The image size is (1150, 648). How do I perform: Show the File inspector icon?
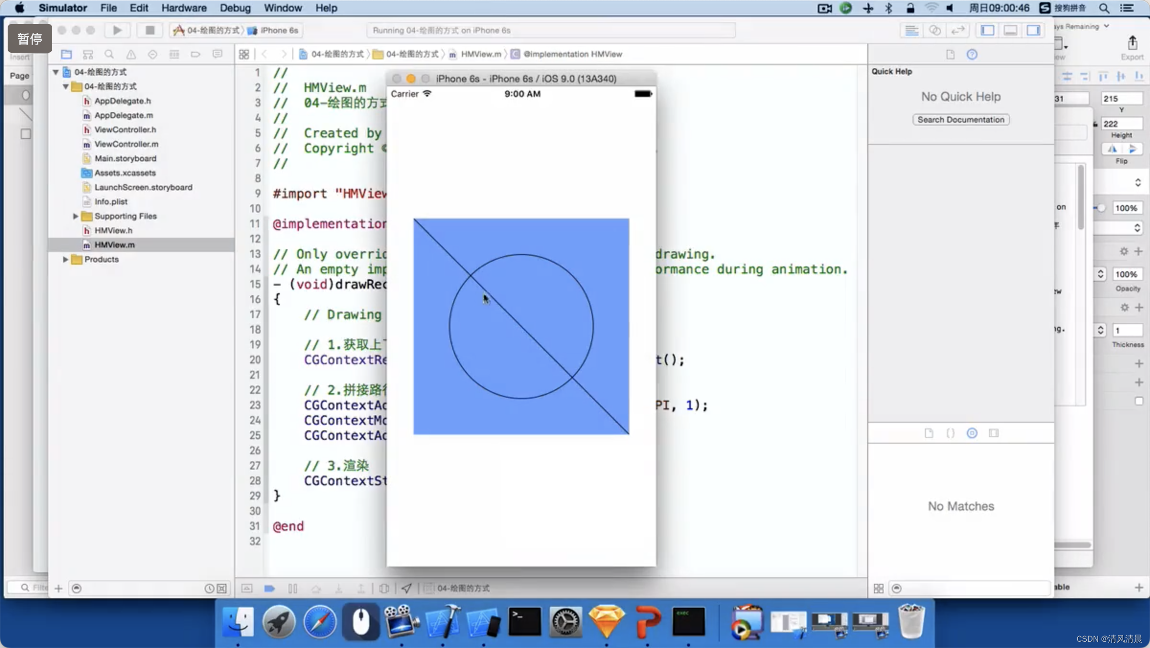coord(950,55)
